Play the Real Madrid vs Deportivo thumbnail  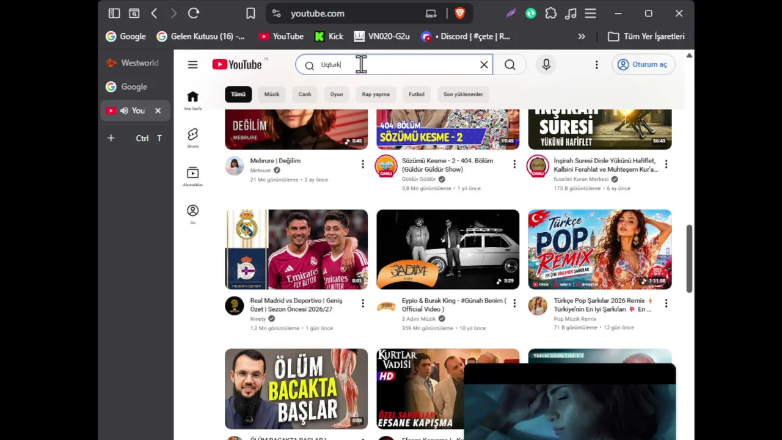point(296,249)
